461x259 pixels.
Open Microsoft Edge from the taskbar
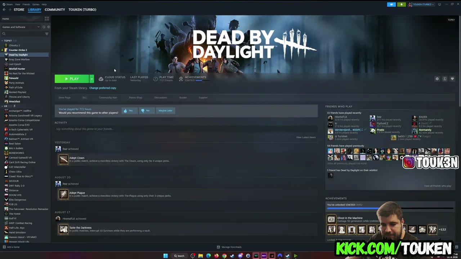tap(209, 256)
